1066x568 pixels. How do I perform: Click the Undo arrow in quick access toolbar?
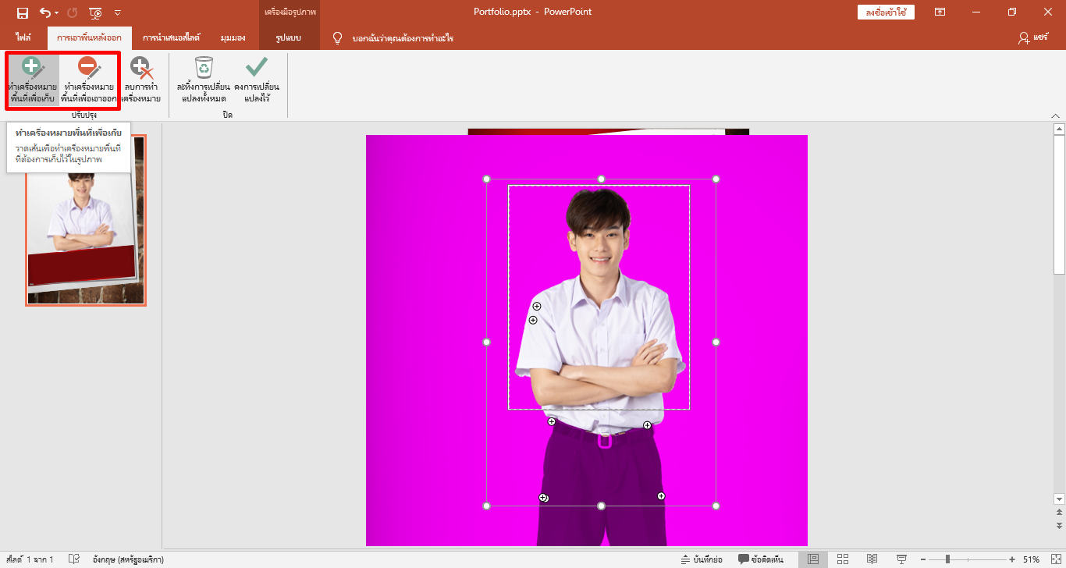[45, 12]
